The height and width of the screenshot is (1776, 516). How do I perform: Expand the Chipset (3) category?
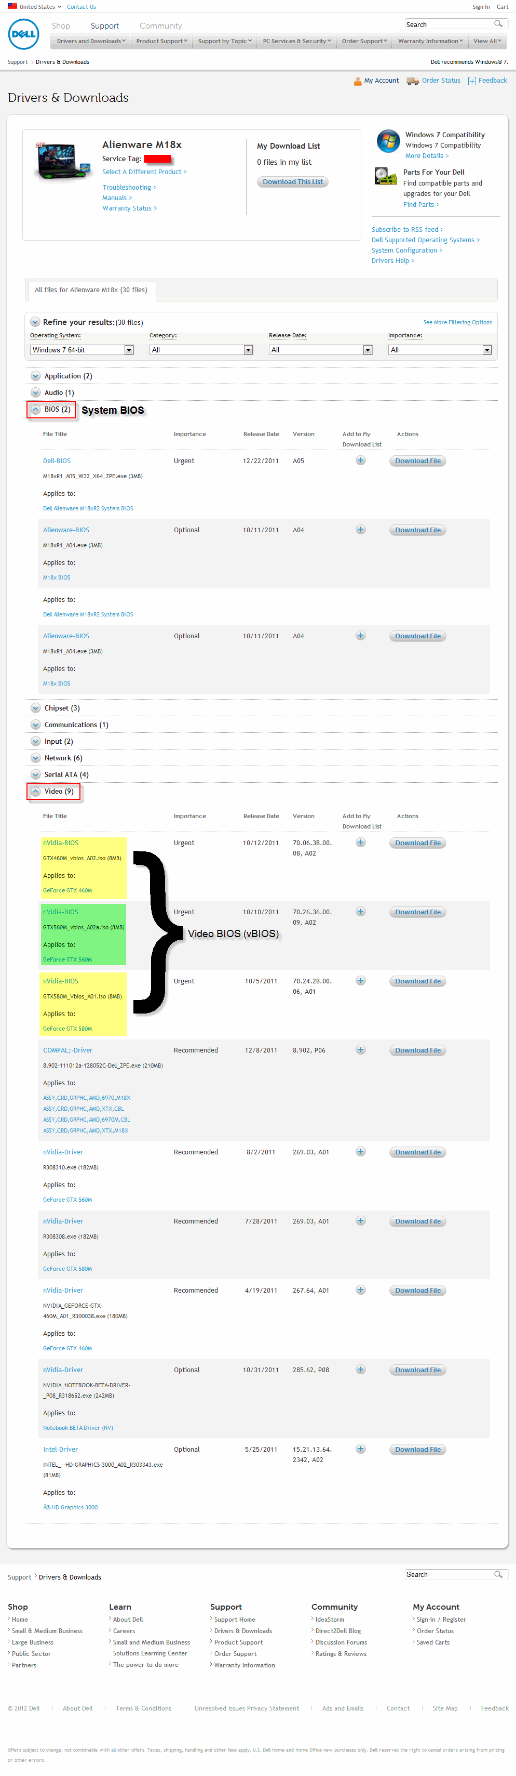[36, 708]
